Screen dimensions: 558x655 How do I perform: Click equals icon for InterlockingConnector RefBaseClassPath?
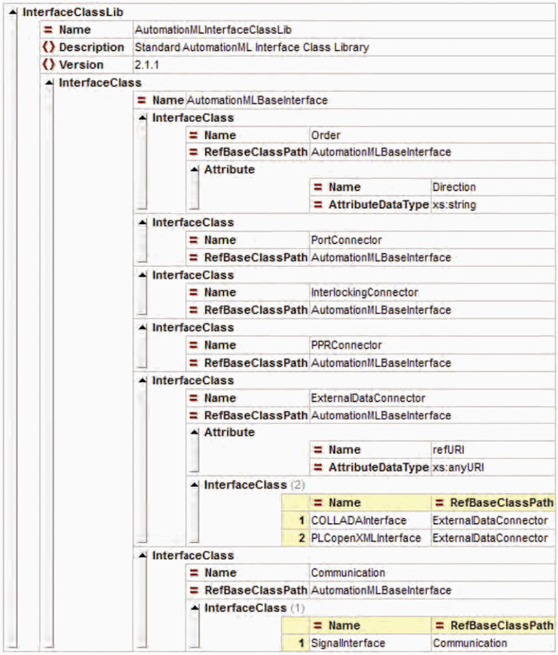coord(194,310)
